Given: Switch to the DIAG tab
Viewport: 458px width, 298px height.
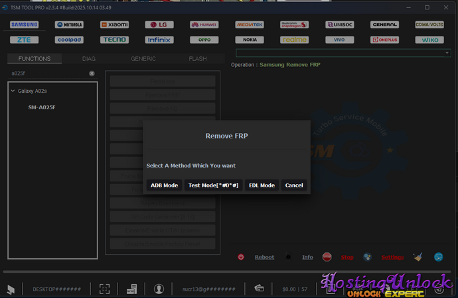Looking at the screenshot, I should [x=88, y=59].
